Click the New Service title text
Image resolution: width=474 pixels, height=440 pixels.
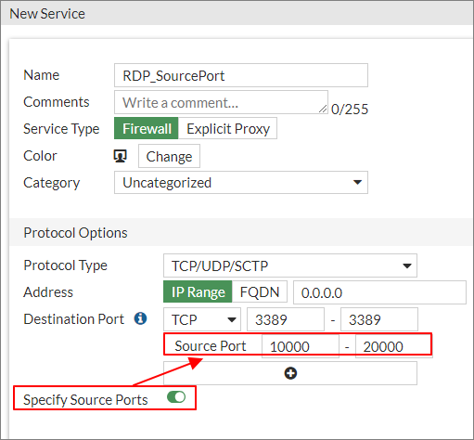(x=47, y=14)
